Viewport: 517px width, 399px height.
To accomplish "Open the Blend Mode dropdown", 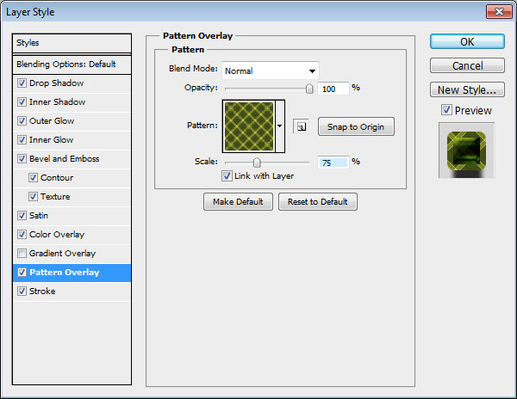I will (271, 71).
